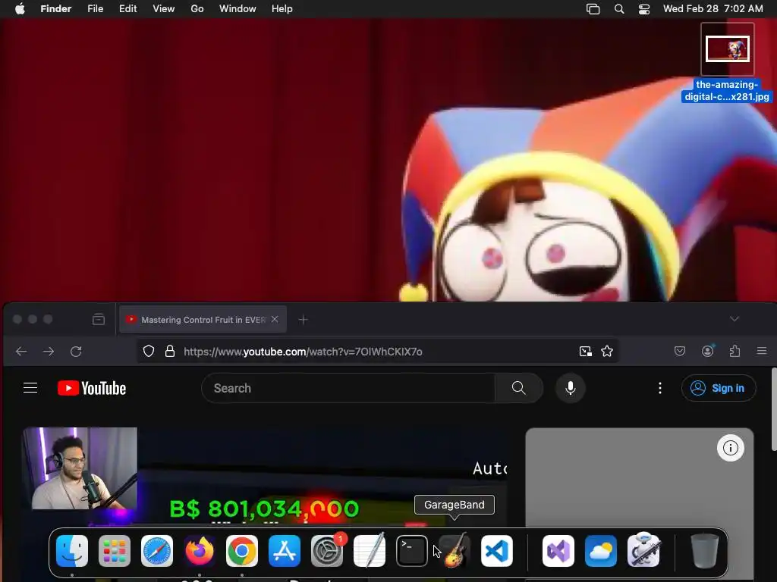Click the the-amazing-digital-c...x281.jpg file name label
777x582 pixels.
tap(727, 91)
